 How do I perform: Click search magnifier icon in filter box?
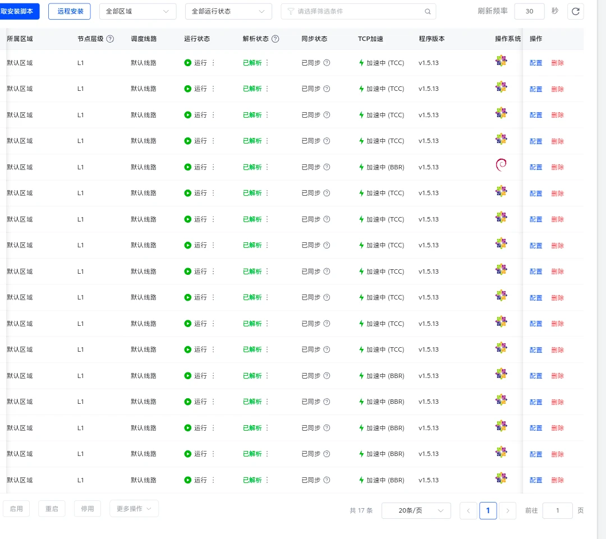[x=428, y=11]
